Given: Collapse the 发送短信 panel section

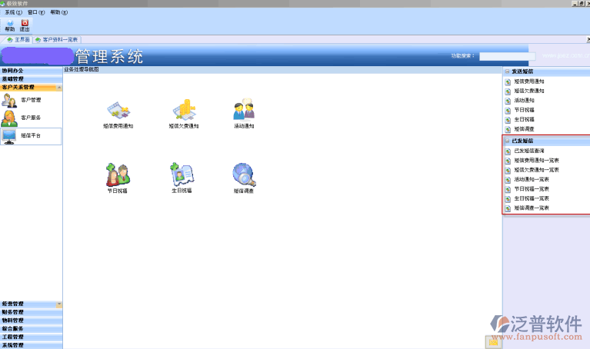Looking at the screenshot, I should (x=508, y=71).
